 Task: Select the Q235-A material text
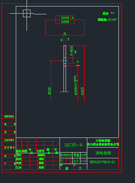(74, 145)
